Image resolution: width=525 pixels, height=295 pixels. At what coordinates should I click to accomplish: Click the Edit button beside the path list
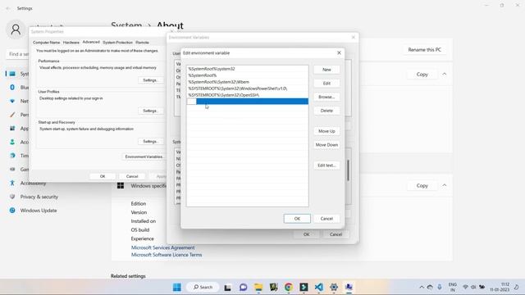(326, 84)
